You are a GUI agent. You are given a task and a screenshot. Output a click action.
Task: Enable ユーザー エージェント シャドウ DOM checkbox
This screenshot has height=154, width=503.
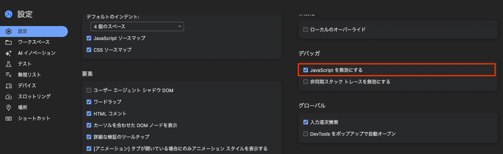pyautogui.click(x=89, y=90)
